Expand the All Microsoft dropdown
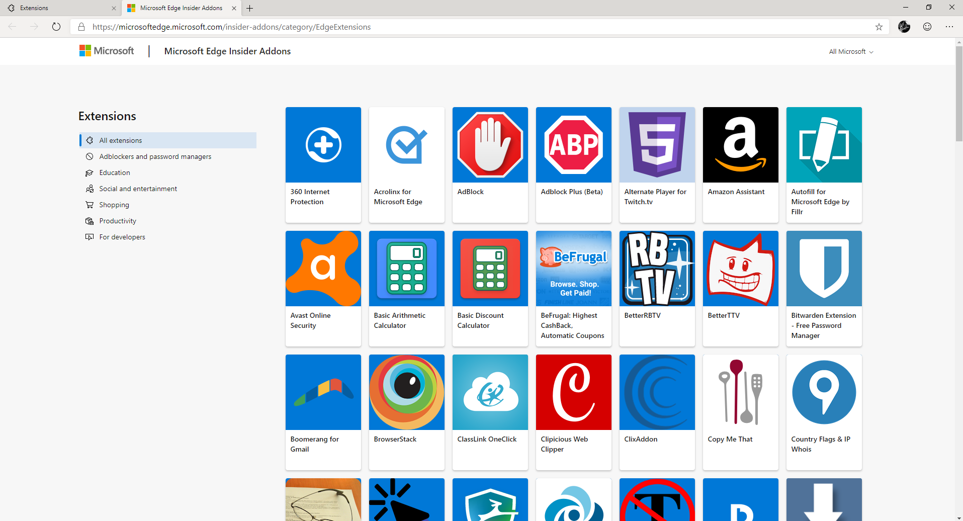The image size is (963, 521). pyautogui.click(x=851, y=52)
